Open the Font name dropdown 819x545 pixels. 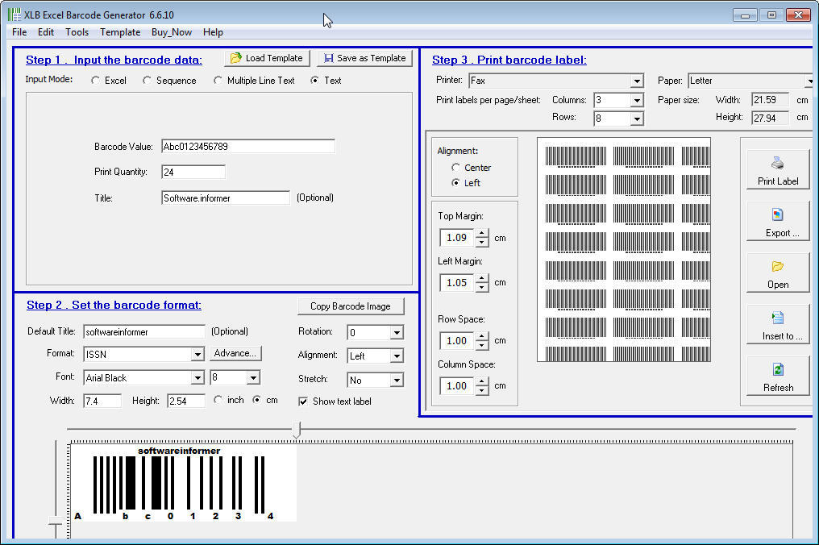coord(197,378)
